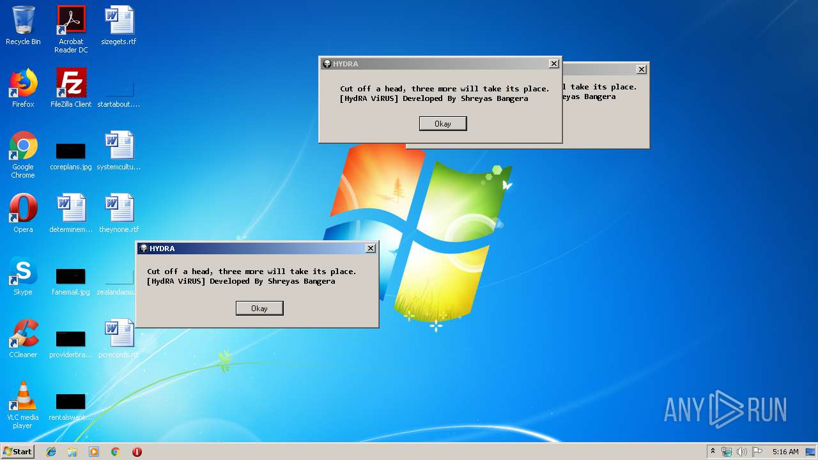
Task: Close the top front HYDRA dialog
Action: [x=554, y=63]
